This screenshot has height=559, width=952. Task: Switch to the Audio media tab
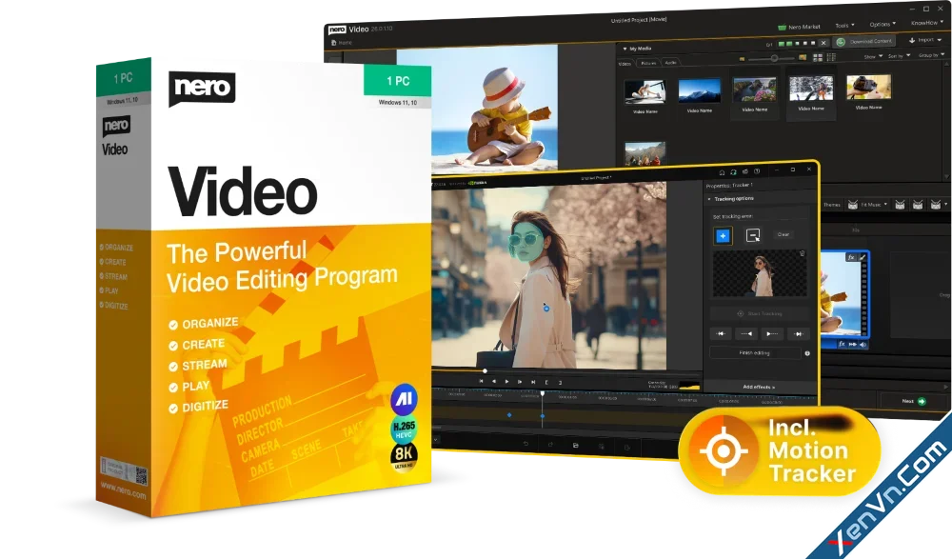point(670,63)
